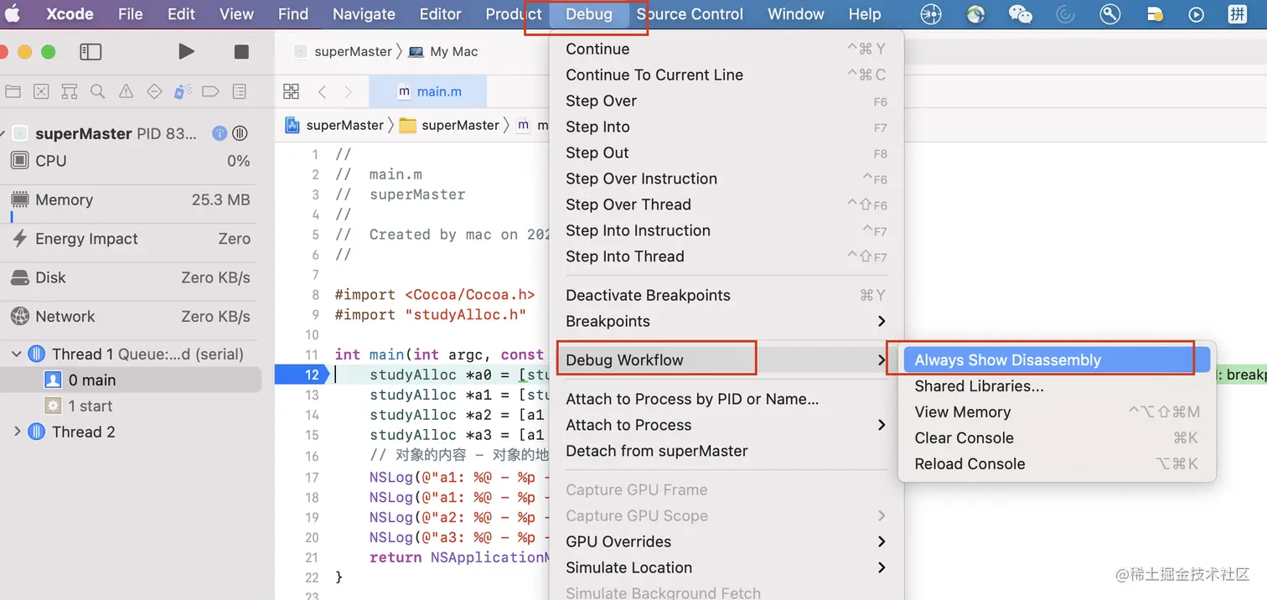This screenshot has height=600, width=1267.
Task: Choose Step Out
Action: tap(726, 153)
